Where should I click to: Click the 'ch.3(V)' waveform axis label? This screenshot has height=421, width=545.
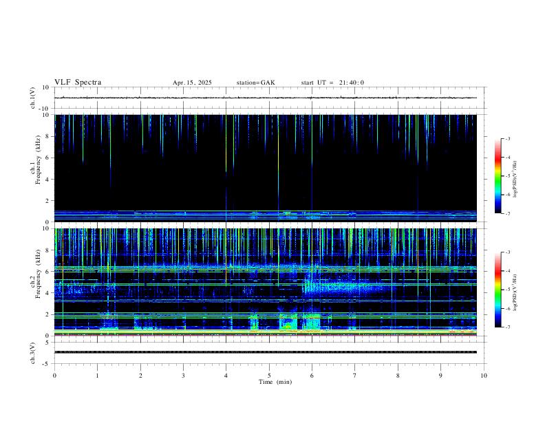(33, 353)
